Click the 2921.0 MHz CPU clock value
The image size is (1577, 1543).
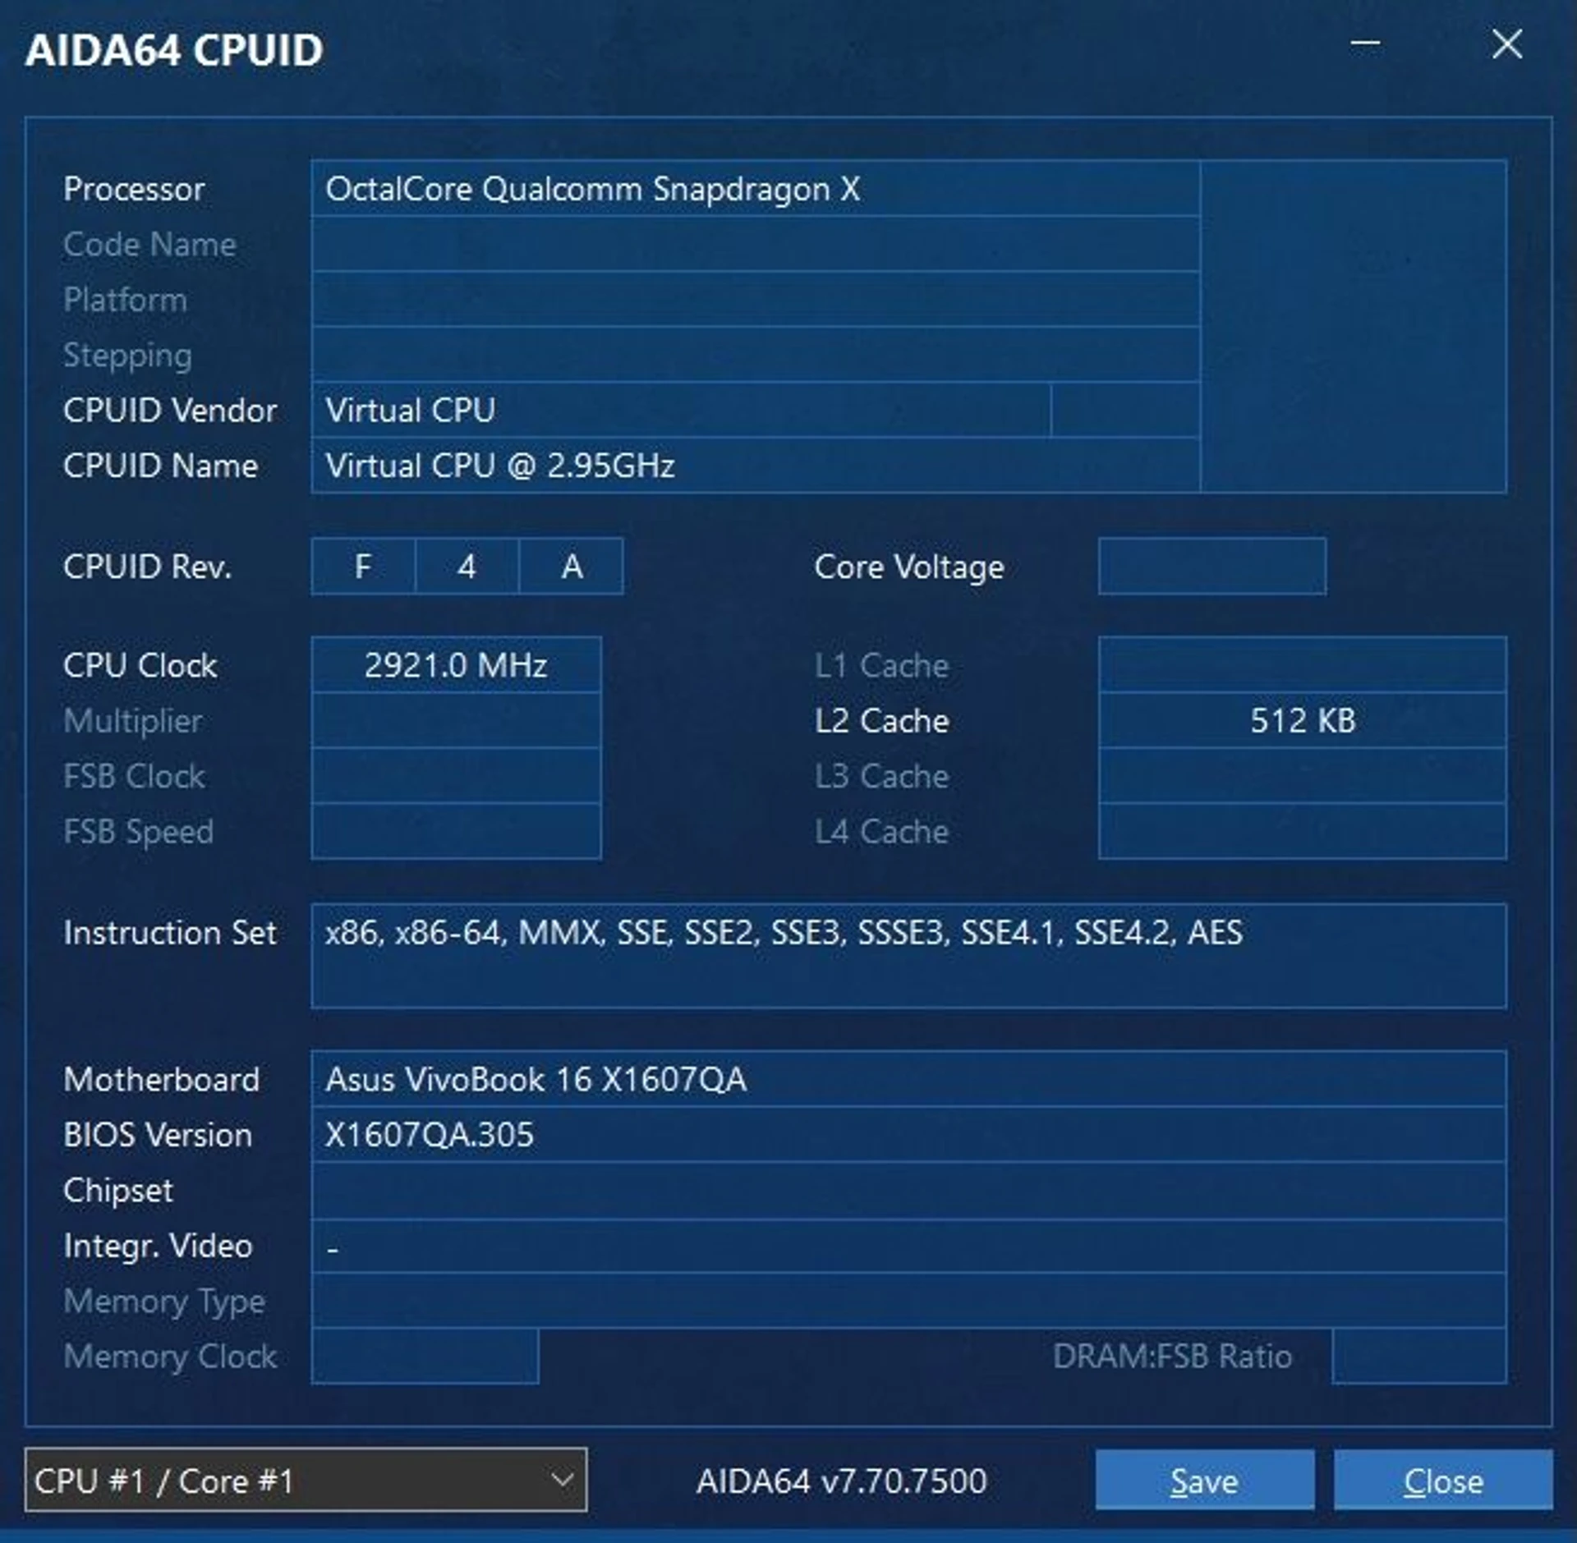(456, 664)
